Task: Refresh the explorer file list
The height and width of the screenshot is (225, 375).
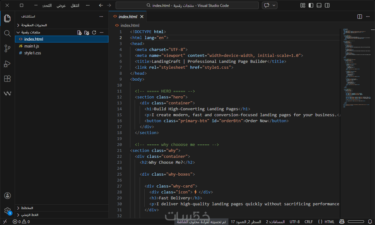Action: [94, 32]
